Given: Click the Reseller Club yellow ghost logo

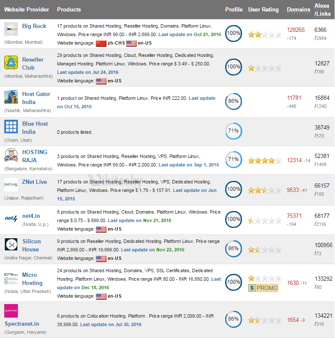Looking at the screenshot, I should click(11, 62).
